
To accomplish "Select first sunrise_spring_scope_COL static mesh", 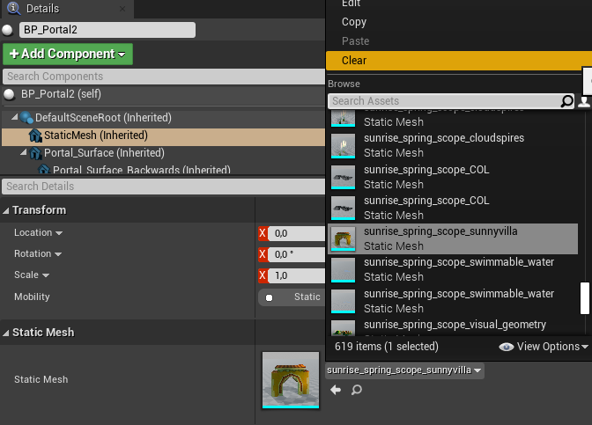I will pos(453,177).
